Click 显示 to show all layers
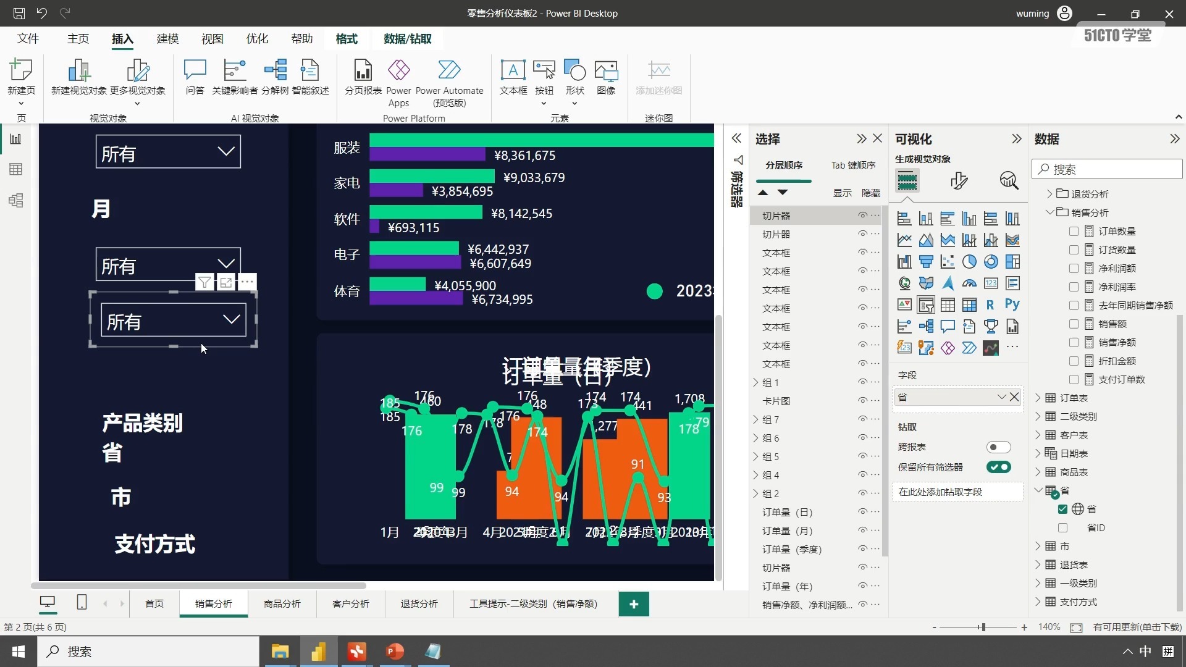The width and height of the screenshot is (1186, 667). [x=843, y=193]
